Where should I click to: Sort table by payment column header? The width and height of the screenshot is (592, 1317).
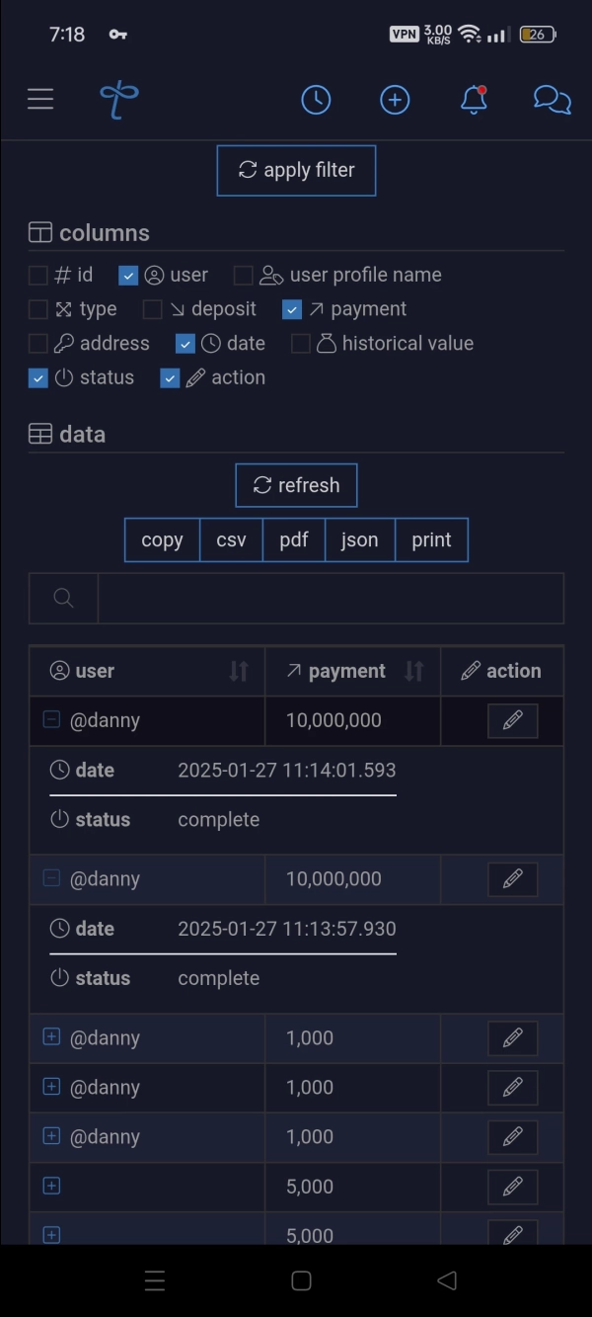point(353,672)
